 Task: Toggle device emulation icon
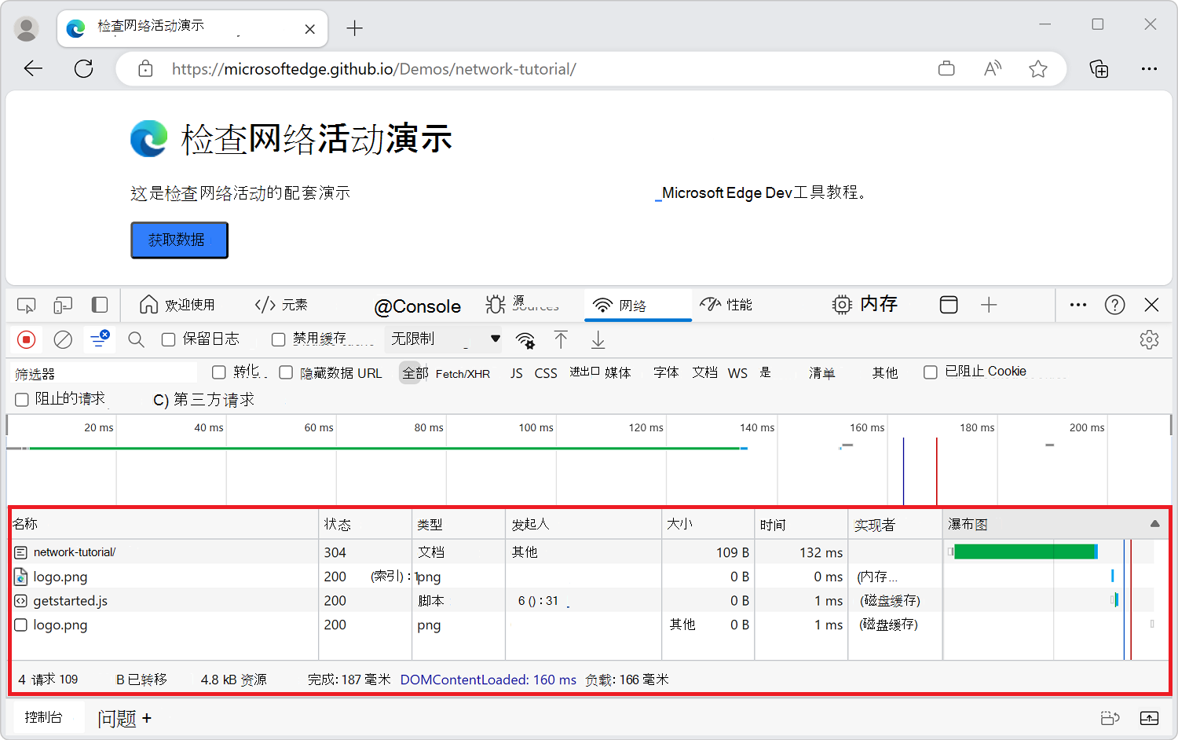pos(63,305)
